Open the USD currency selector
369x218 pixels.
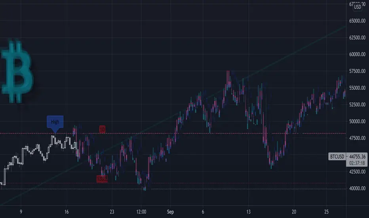(357, 7)
